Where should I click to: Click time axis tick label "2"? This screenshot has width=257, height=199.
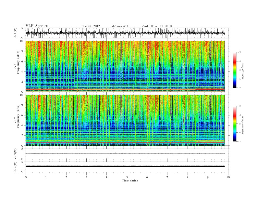[x=66, y=177]
